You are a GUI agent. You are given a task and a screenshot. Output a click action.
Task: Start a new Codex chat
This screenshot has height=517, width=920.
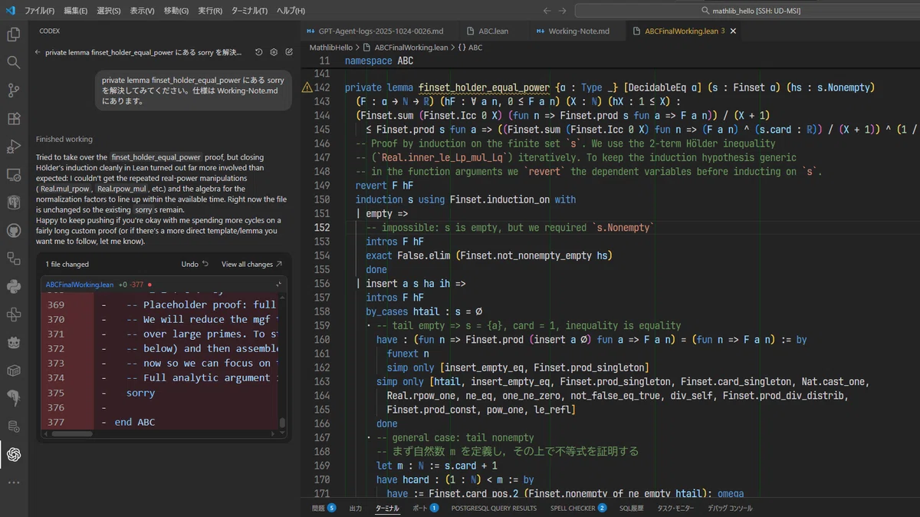tap(289, 52)
